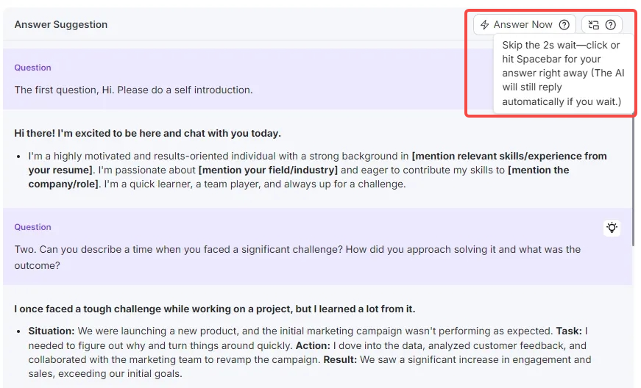Click the help icon beside layout switch
Image resolution: width=641 pixels, height=388 pixels.
pyautogui.click(x=611, y=25)
